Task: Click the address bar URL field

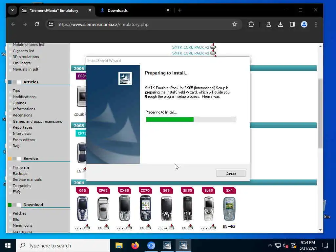Action: point(144,24)
